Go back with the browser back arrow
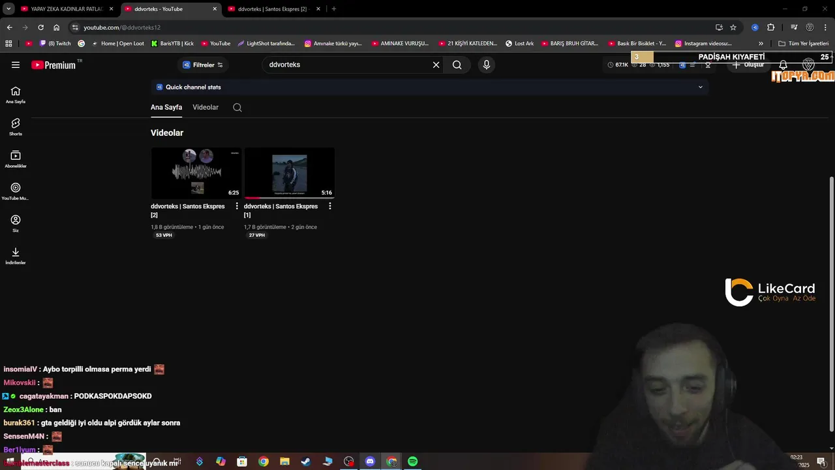 (x=9, y=27)
